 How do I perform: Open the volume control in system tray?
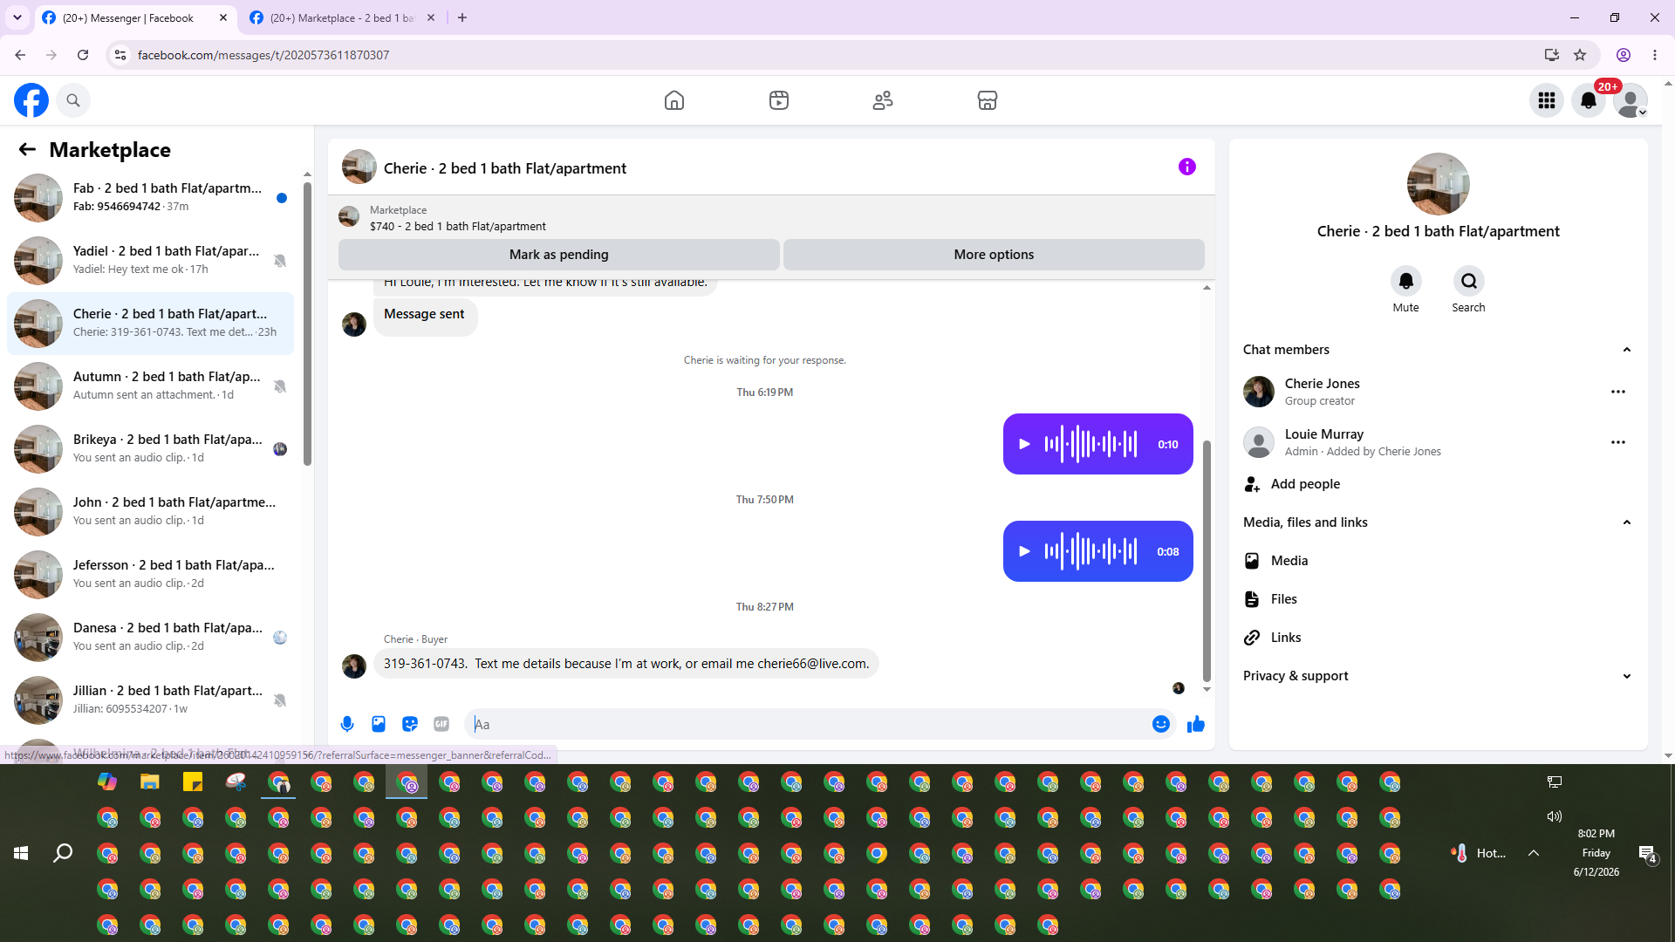point(1555,817)
